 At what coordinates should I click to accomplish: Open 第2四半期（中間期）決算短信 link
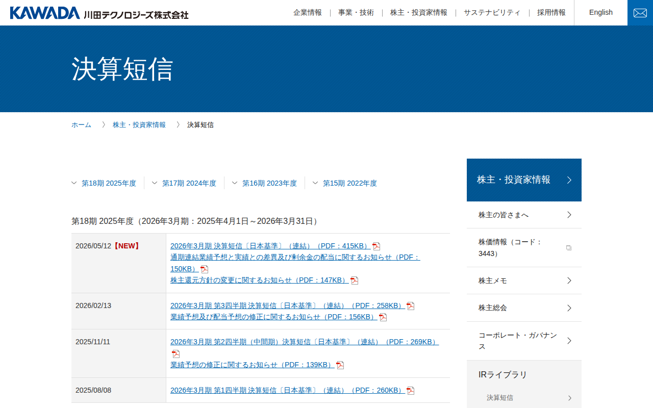coord(305,342)
